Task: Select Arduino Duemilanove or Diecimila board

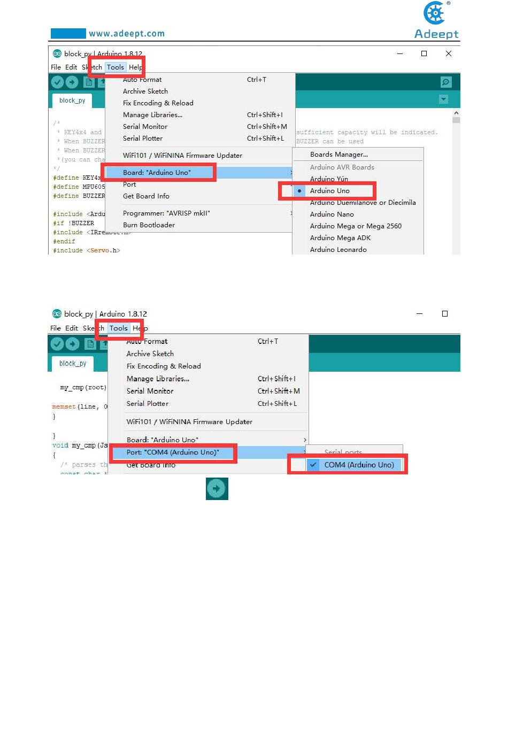Action: point(358,203)
